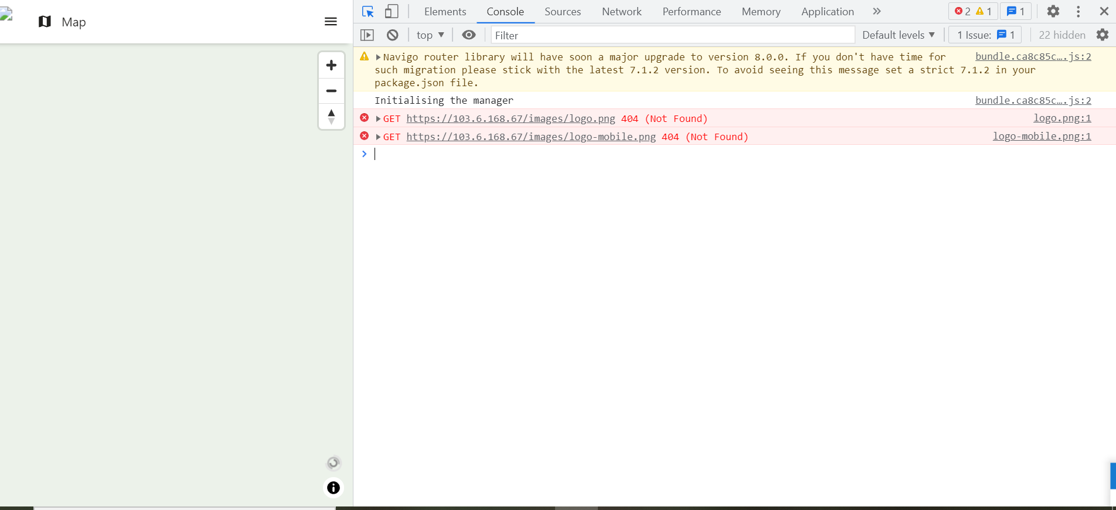Toggle the console sidebar panel

367,35
